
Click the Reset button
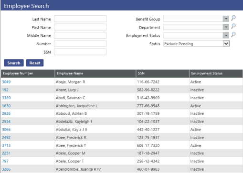[35, 63]
